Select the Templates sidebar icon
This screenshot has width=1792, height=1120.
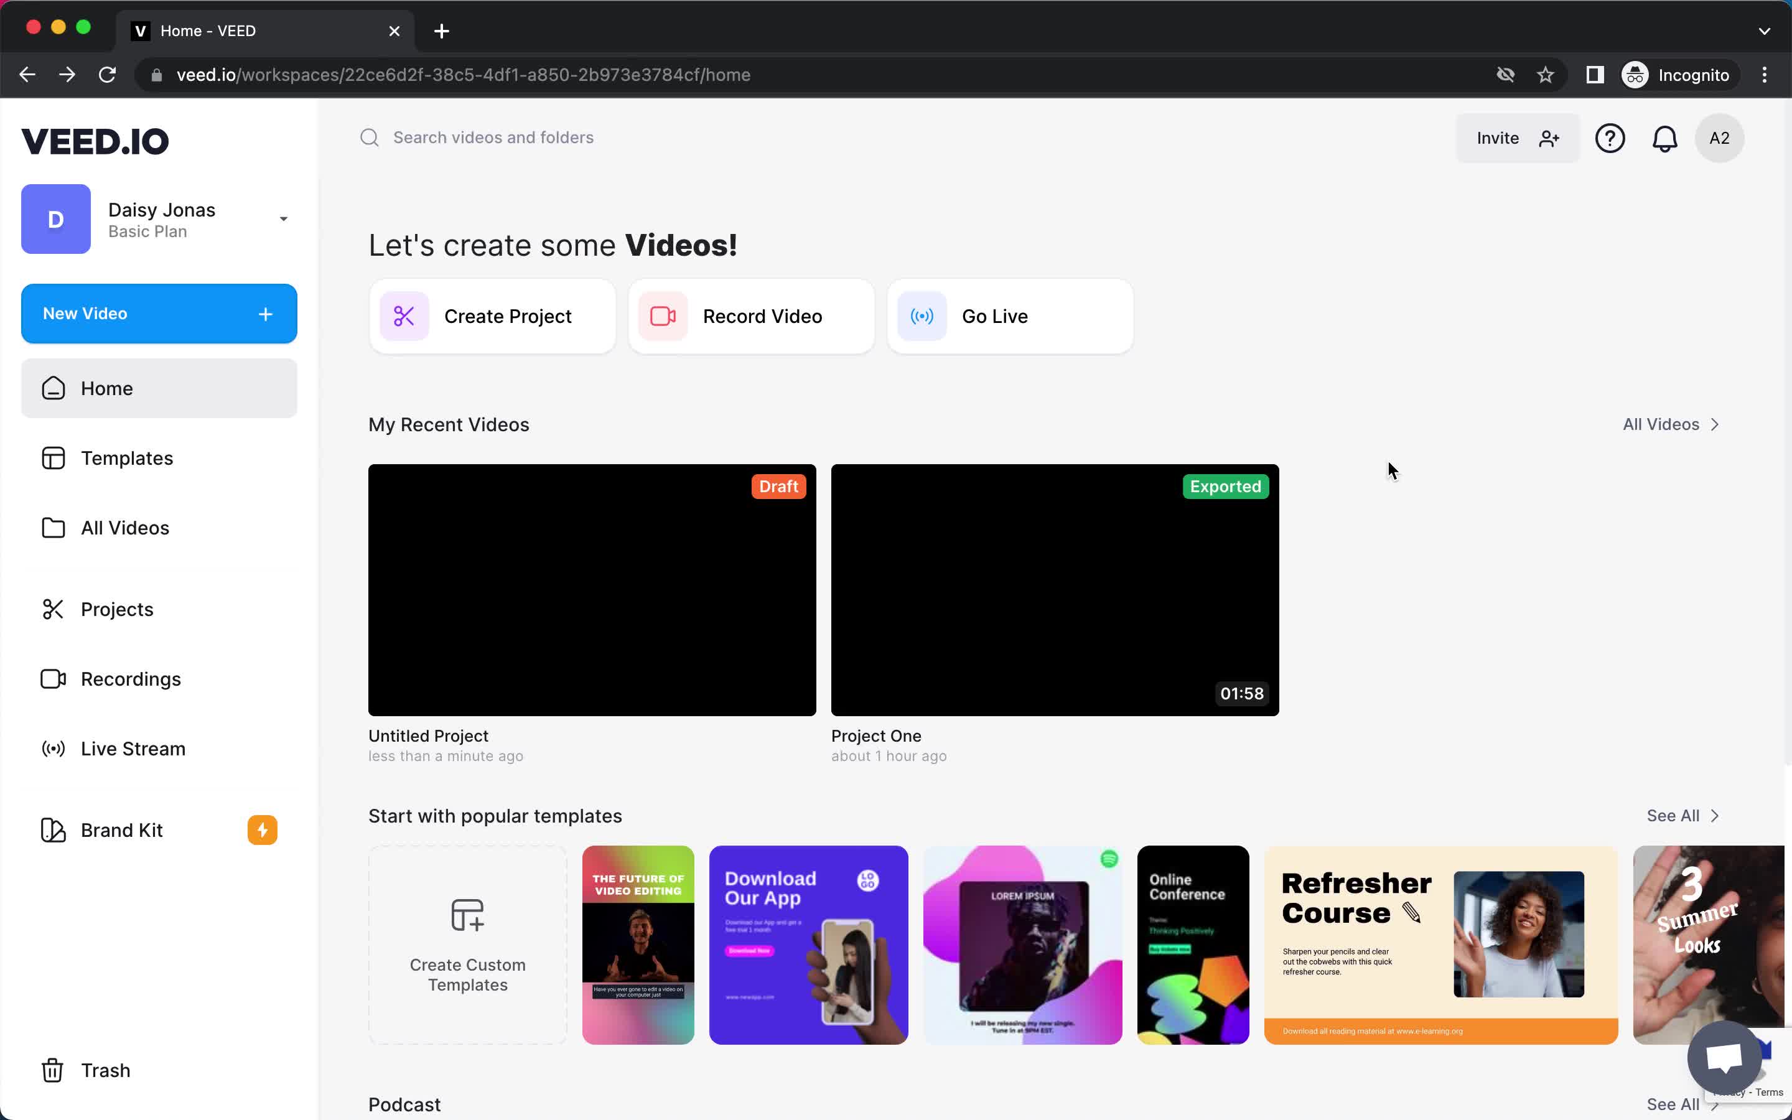(x=52, y=458)
